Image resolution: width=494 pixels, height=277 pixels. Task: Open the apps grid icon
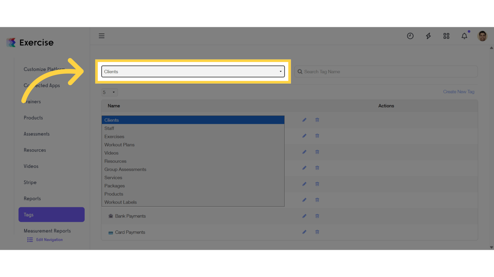coord(446,36)
